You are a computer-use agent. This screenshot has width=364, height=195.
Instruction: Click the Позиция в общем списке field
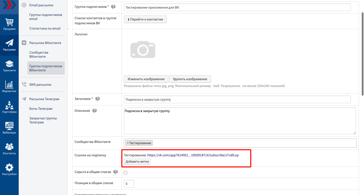(129, 184)
